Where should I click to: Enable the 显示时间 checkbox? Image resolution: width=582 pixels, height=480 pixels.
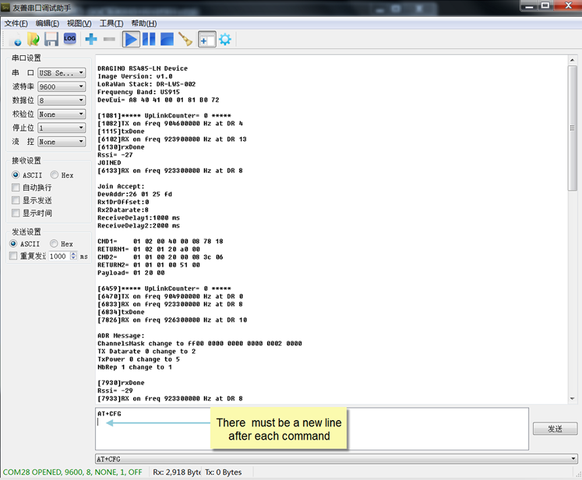[15, 213]
